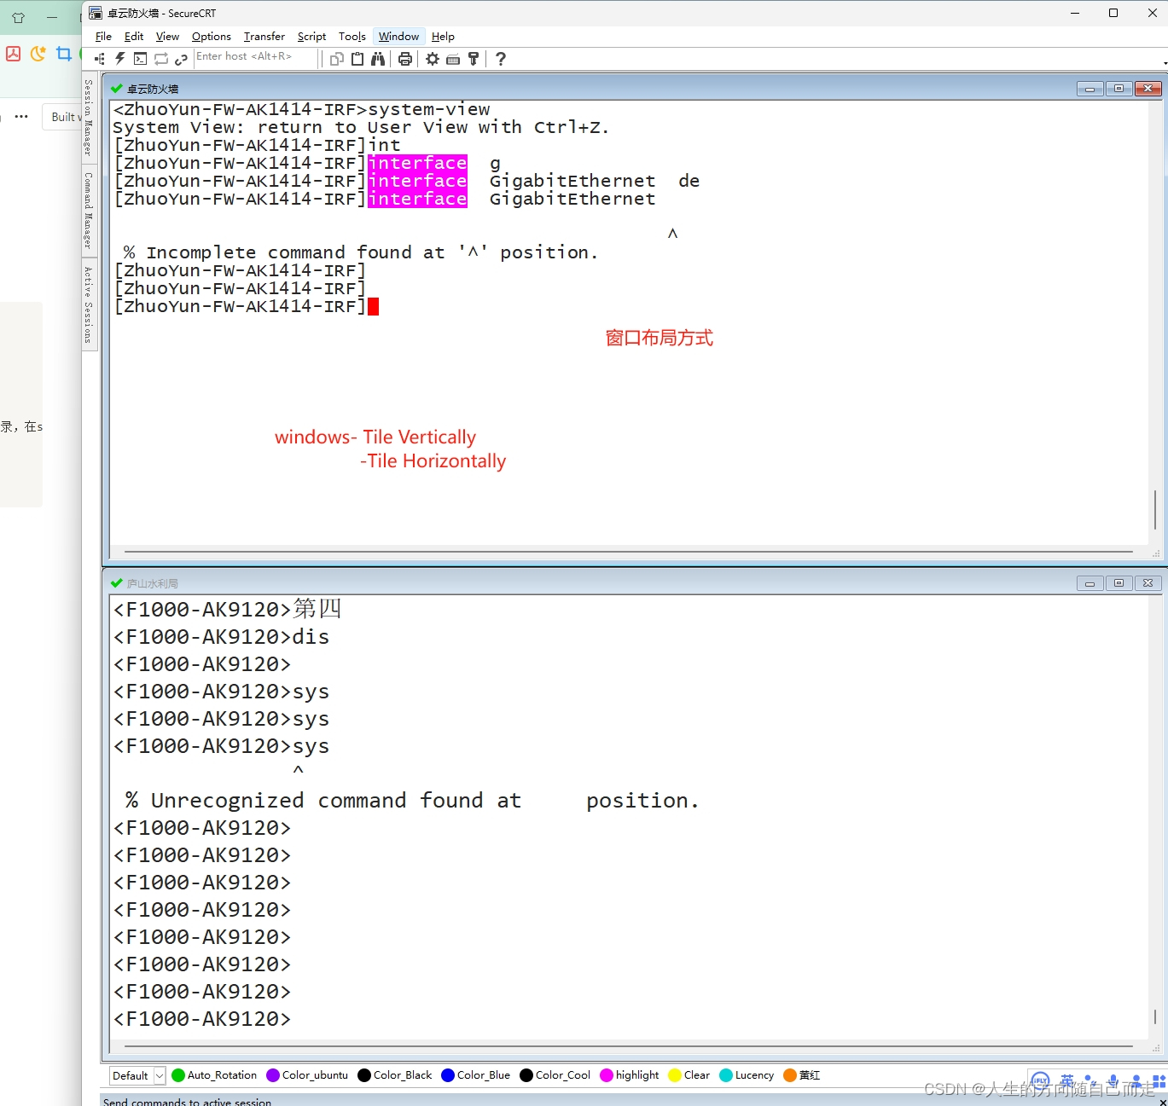
Task: Click the Color_Blue button
Action: pyautogui.click(x=476, y=1075)
